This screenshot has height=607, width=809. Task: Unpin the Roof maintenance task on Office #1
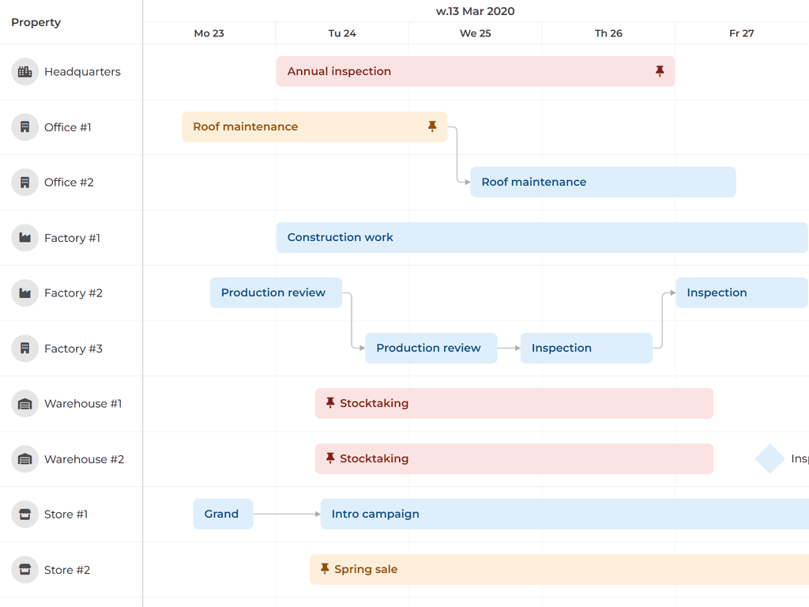[x=432, y=126]
